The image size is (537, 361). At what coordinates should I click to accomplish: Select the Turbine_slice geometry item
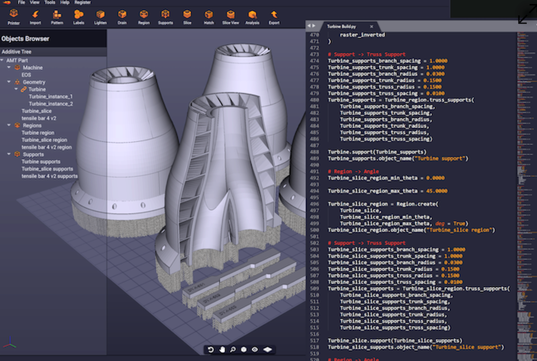(36, 111)
